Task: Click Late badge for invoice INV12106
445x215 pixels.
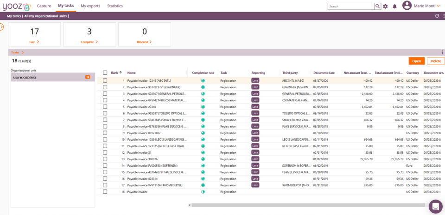Action: (255, 185)
